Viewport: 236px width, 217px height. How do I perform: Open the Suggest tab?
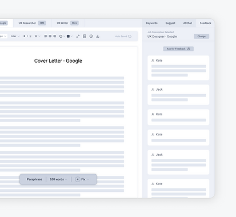[x=170, y=23]
